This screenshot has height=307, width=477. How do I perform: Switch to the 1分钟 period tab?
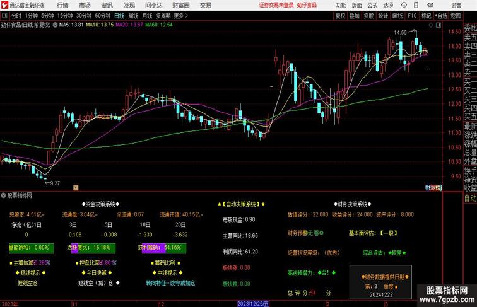pyautogui.click(x=32, y=16)
